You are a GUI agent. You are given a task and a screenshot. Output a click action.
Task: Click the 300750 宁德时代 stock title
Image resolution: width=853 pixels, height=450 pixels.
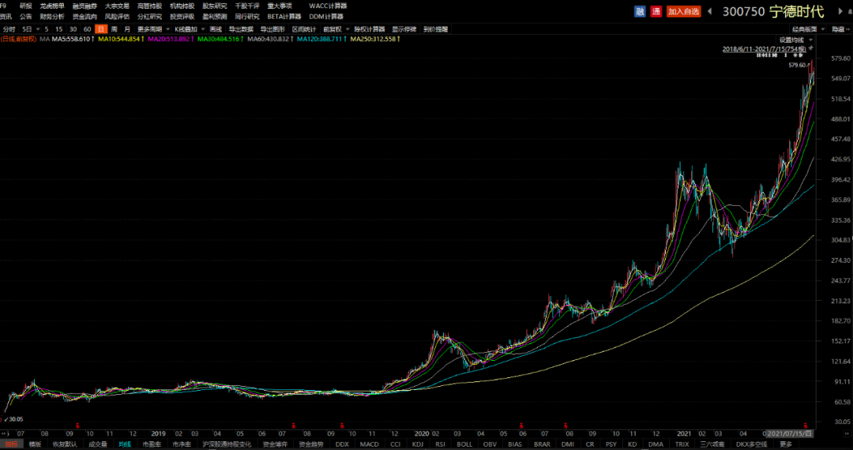[773, 11]
